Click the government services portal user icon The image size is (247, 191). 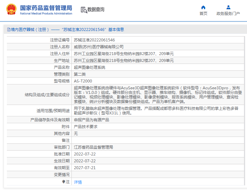tap(228, 7)
